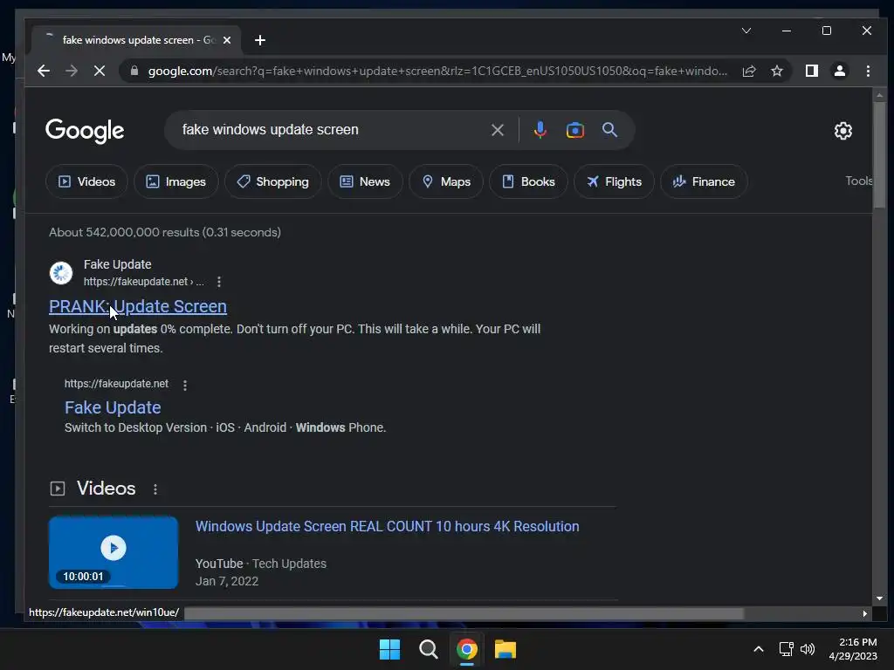
Task: Start a voice search with the microphone
Action: pos(540,131)
